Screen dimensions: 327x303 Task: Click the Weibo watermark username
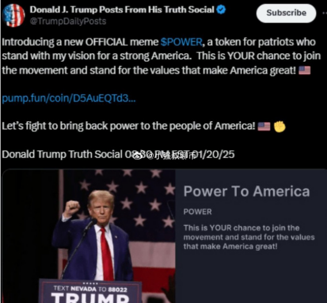(x=170, y=155)
